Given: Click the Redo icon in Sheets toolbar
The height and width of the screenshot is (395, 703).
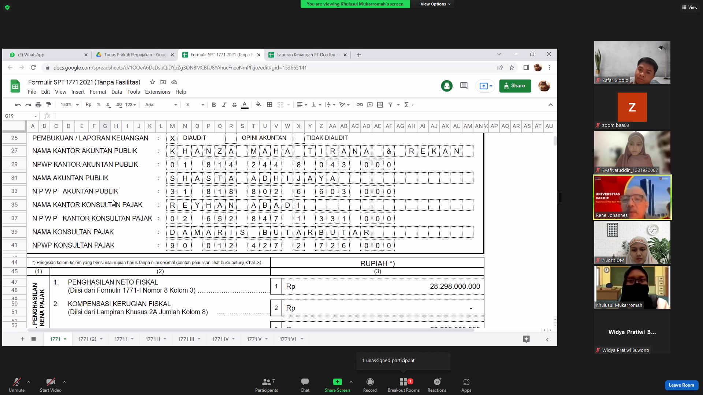Looking at the screenshot, I should click(28, 105).
